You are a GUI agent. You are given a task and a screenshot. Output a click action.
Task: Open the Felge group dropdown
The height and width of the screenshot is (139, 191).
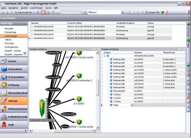(132, 105)
